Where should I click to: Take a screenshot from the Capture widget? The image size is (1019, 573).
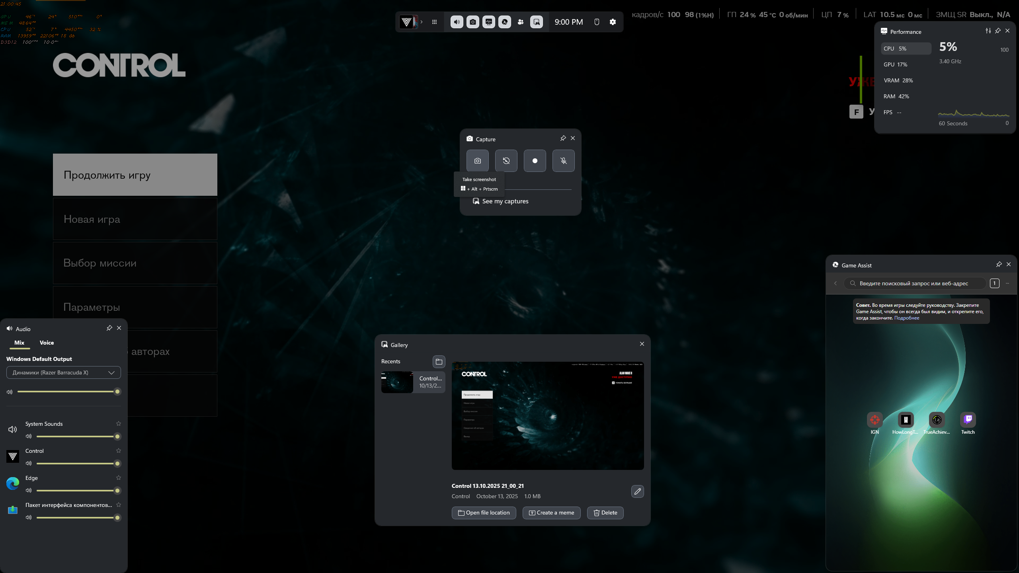(x=477, y=161)
